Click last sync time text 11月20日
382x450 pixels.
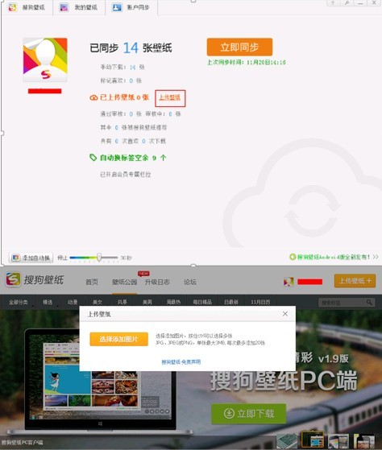246,62
